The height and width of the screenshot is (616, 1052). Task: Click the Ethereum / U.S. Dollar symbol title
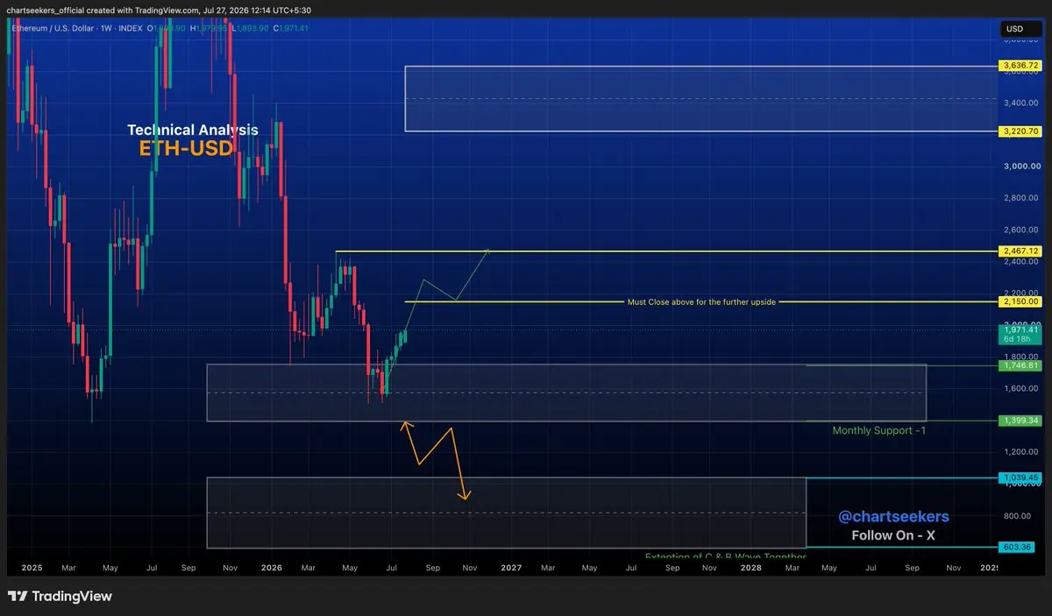click(x=51, y=28)
